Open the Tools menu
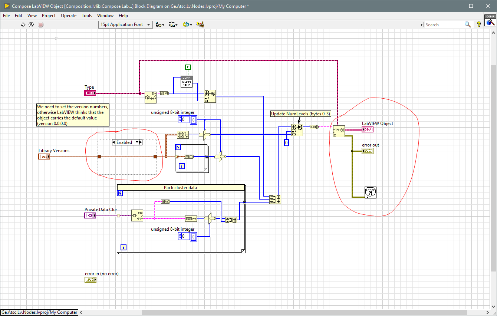 click(87, 16)
